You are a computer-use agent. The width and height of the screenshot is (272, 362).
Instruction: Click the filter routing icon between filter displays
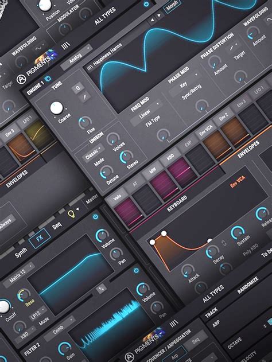click(x=101, y=289)
